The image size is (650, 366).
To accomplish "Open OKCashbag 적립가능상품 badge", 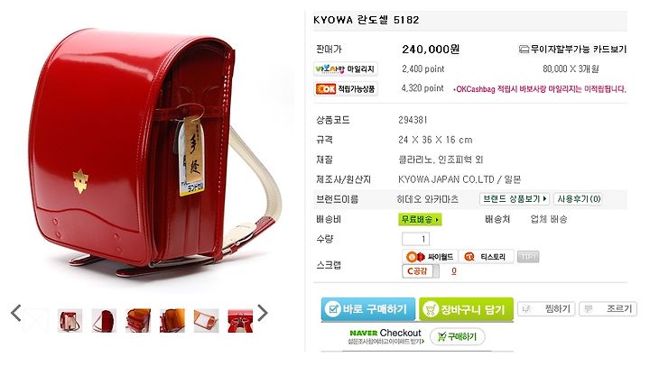I will click(346, 89).
